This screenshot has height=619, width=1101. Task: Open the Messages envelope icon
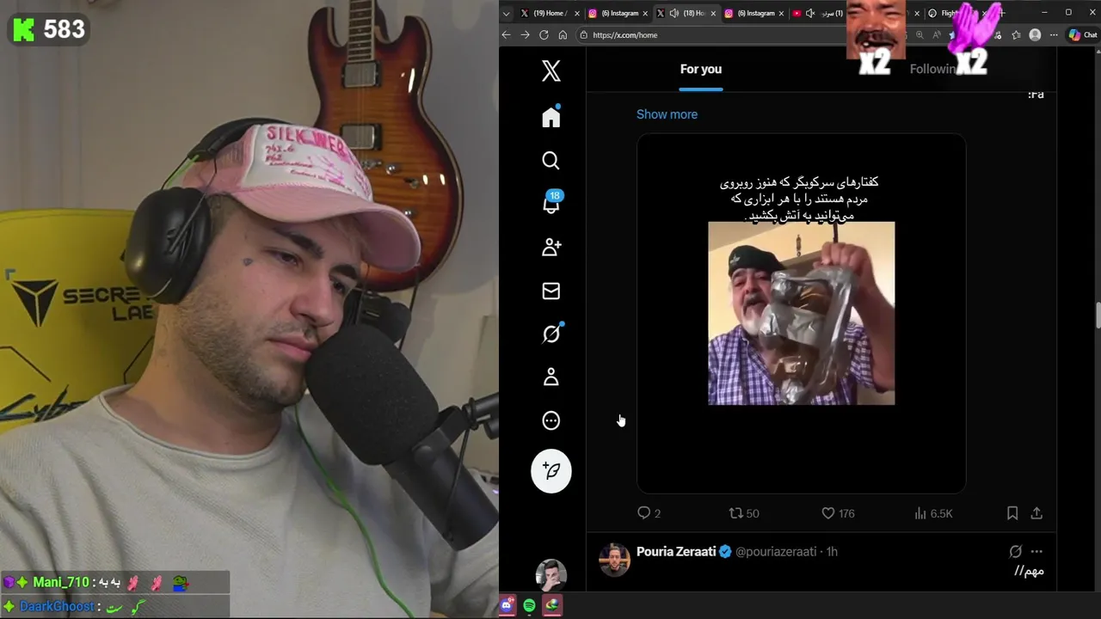click(551, 291)
